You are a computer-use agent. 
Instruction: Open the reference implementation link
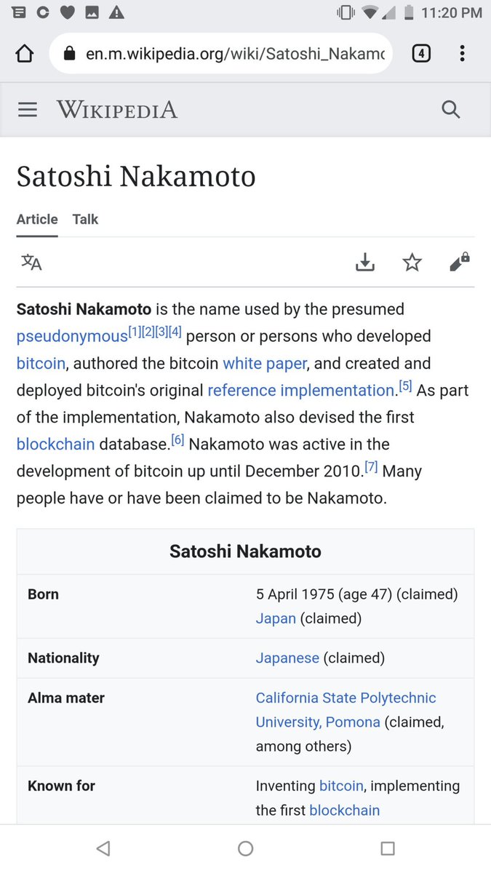[300, 391]
